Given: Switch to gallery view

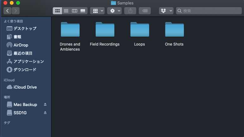Looking at the screenshot, I should (83, 11).
